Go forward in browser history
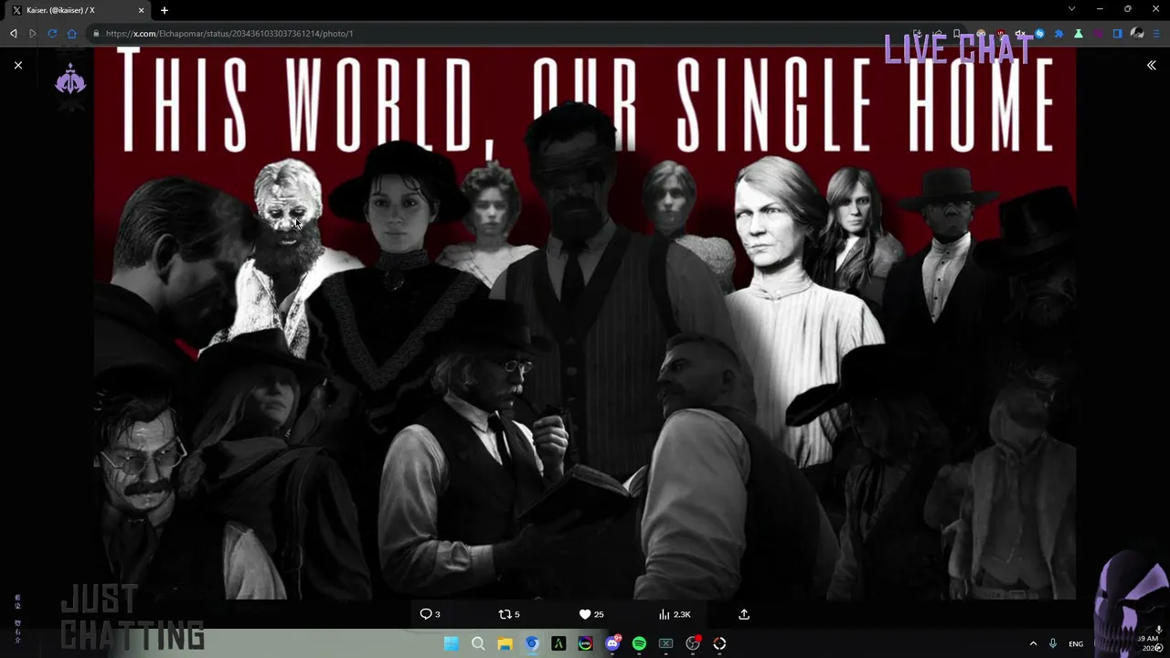1170x658 pixels. click(32, 34)
